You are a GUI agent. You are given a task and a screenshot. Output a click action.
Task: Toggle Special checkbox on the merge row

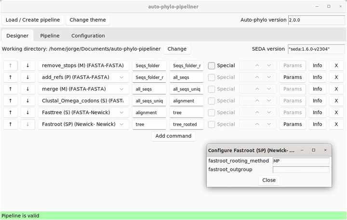pyautogui.click(x=212, y=89)
